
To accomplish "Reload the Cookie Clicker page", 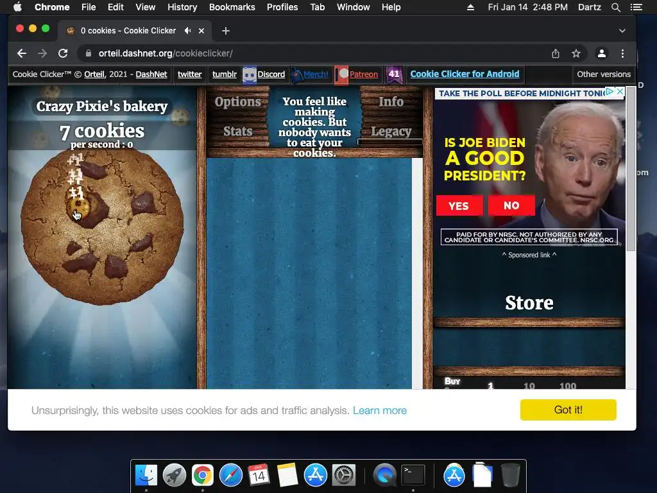I will (x=63, y=53).
